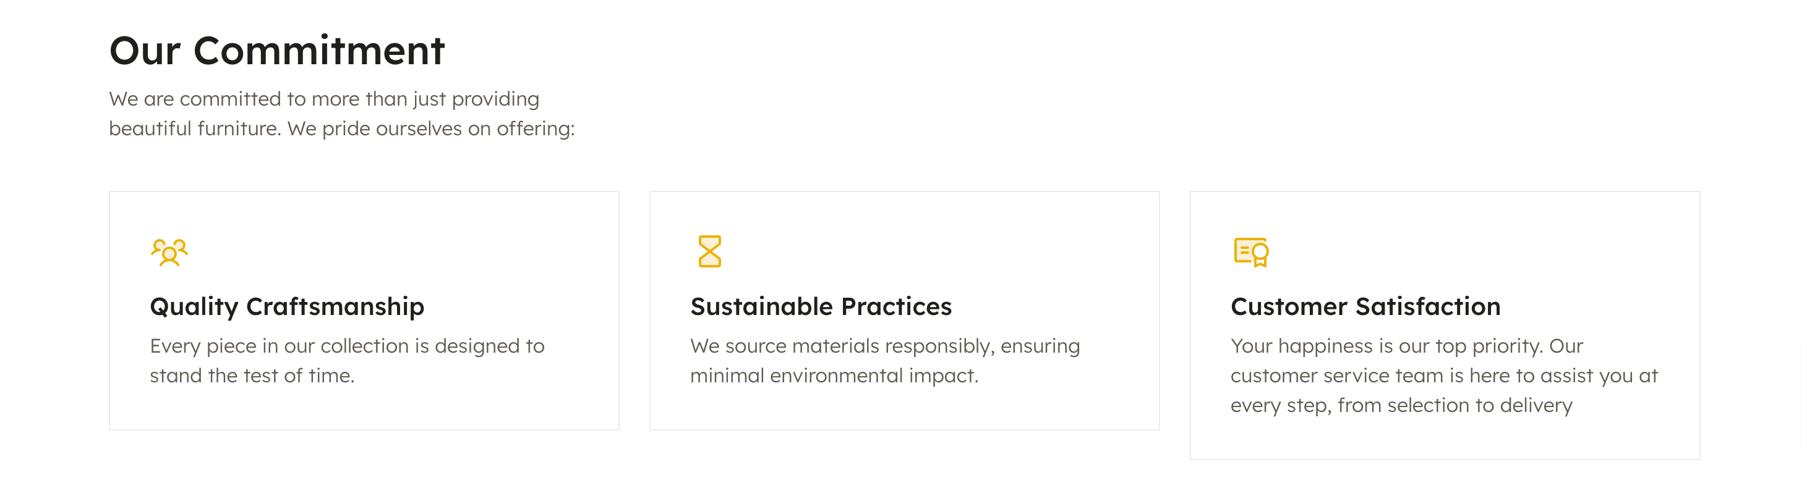
Task: Click the word Our in the main heading
Action: [x=145, y=51]
